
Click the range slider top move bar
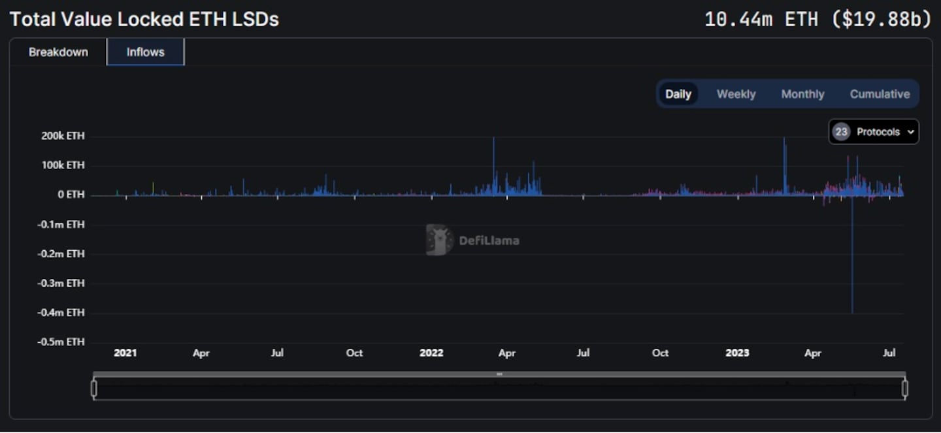(499, 374)
